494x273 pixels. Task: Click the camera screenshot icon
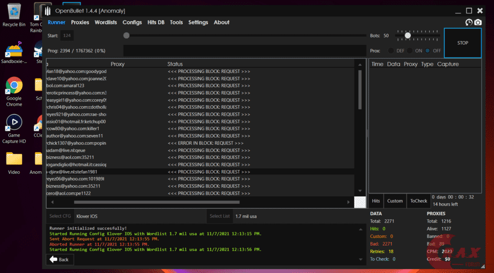pyautogui.click(x=478, y=22)
